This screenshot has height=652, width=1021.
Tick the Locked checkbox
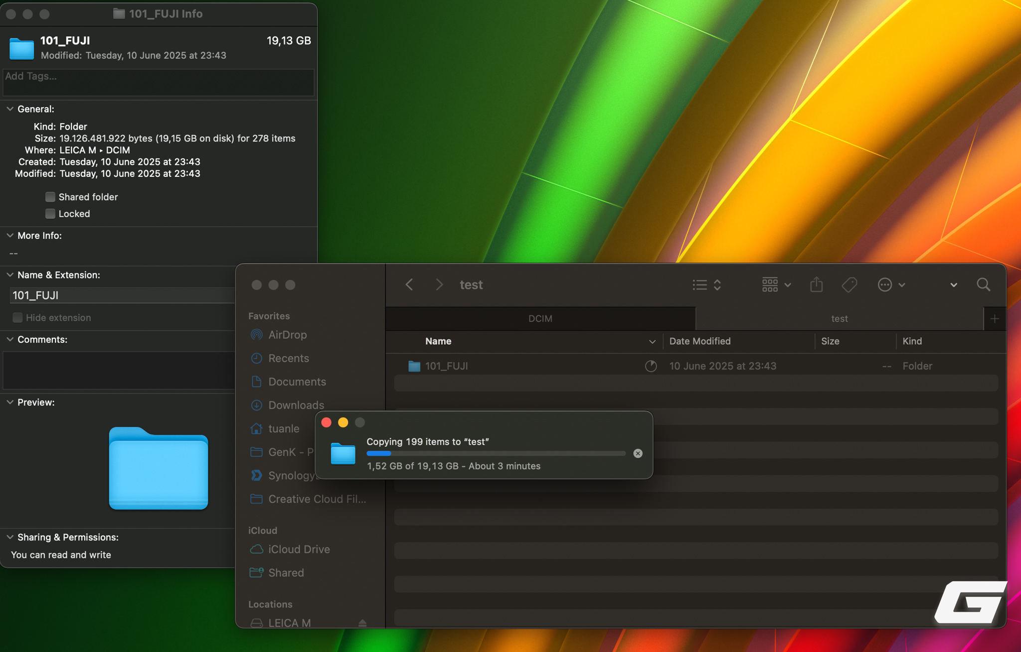(50, 214)
